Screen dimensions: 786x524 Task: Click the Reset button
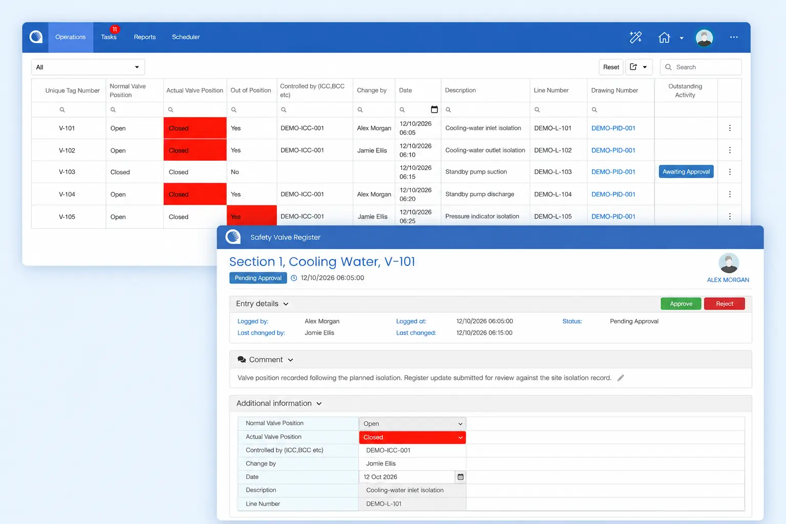(x=611, y=67)
